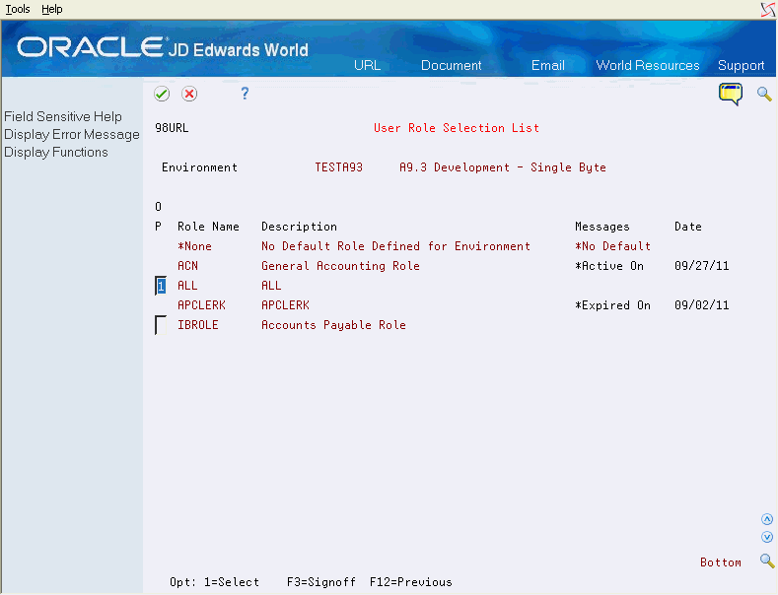This screenshot has height=595, width=778.
Task: Click the option field for the ALL role
Action: tap(161, 286)
